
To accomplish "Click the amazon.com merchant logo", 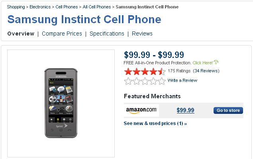I will click(x=141, y=110).
